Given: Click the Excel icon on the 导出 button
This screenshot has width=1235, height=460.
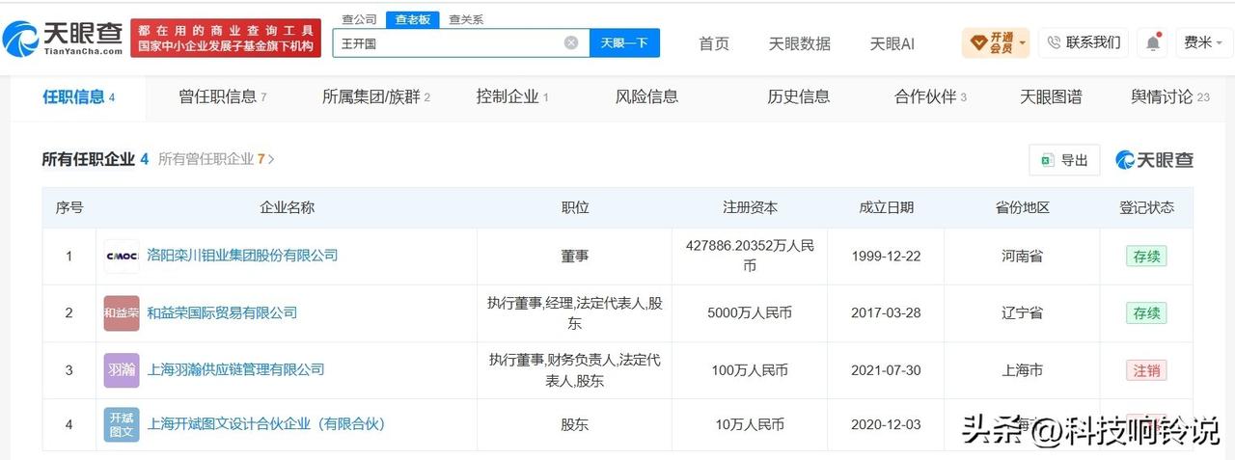Looking at the screenshot, I should point(1047,160).
